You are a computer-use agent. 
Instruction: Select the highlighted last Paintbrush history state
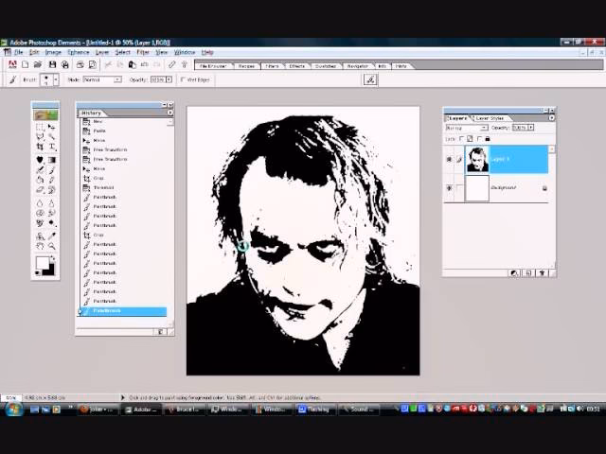[x=124, y=311]
